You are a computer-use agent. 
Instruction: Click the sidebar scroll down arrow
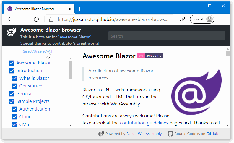pos(70,125)
